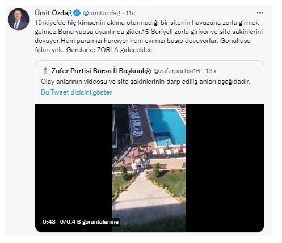Click the word ZORLA in the tweet
The height and width of the screenshot is (243, 282).
pyautogui.click(x=108, y=50)
